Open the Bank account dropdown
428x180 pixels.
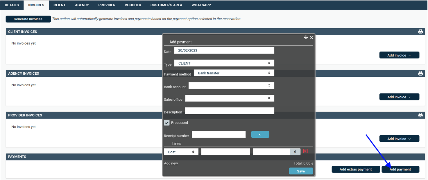coord(231,86)
